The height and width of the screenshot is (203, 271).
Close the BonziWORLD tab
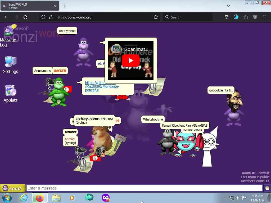point(55,6)
